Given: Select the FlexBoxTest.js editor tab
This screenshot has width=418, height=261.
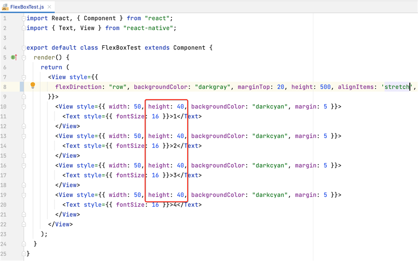Looking at the screenshot, I should (27, 7).
